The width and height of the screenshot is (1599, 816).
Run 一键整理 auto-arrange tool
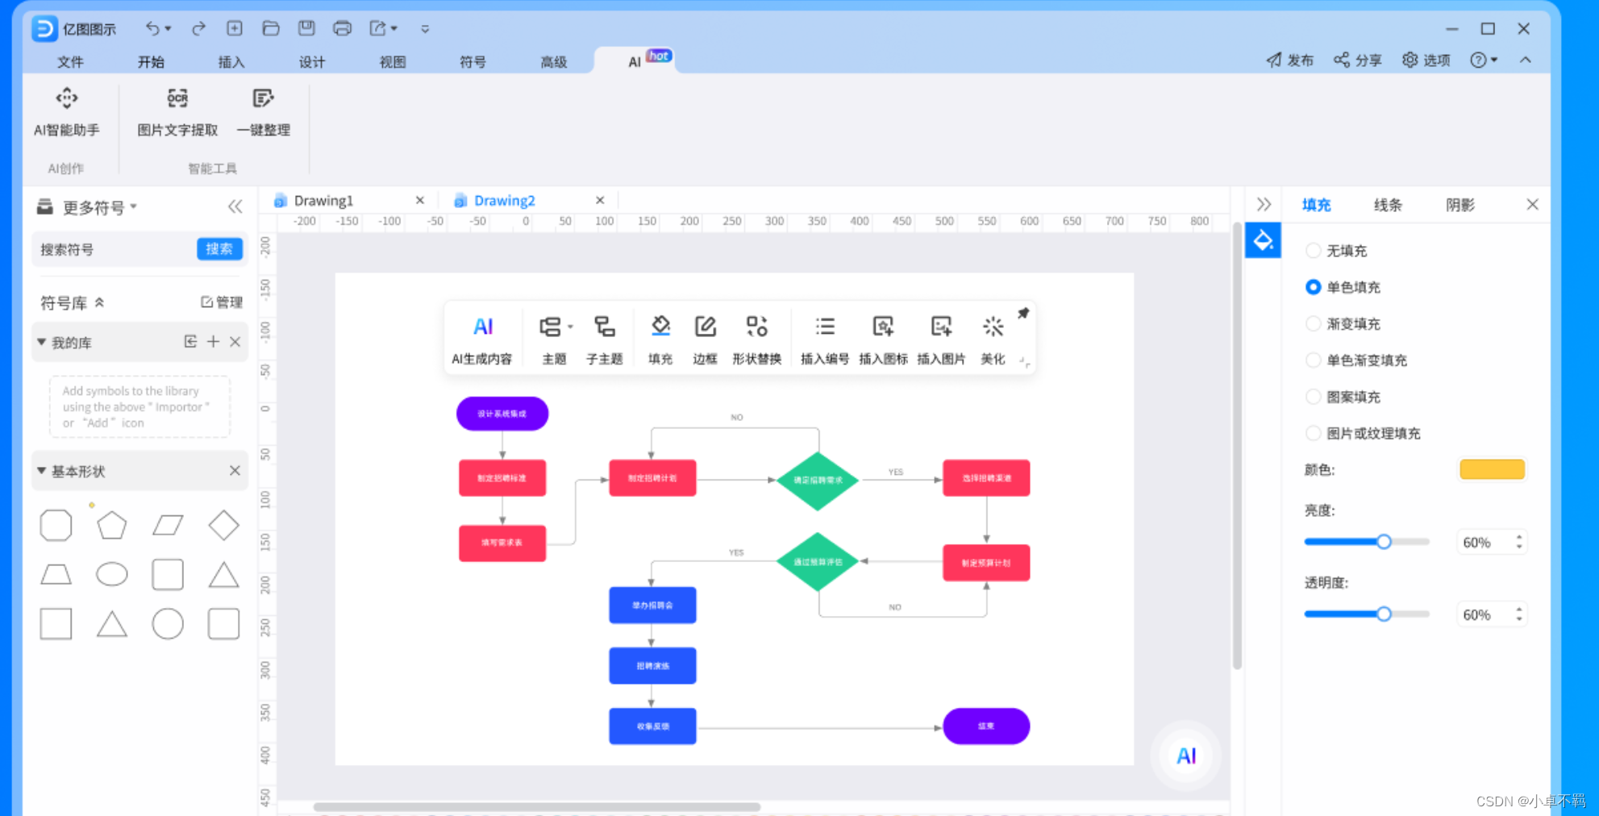263,113
